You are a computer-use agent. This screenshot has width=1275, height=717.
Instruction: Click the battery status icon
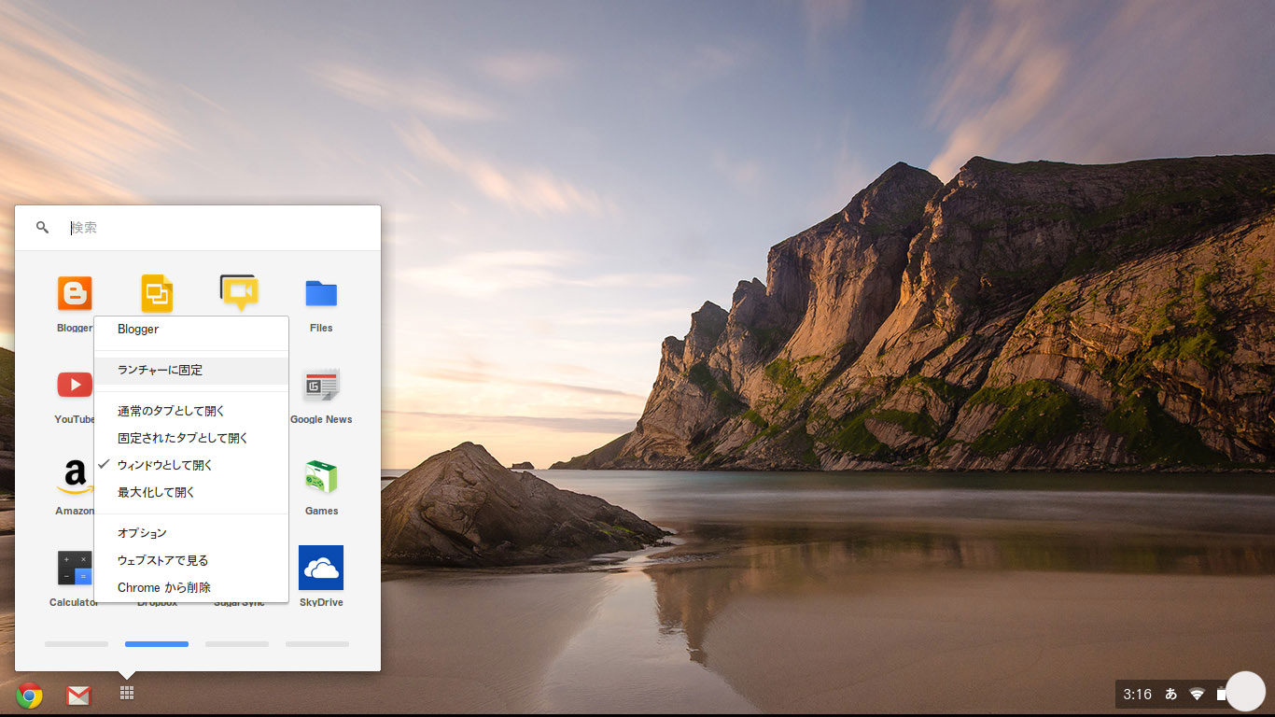click(1221, 694)
